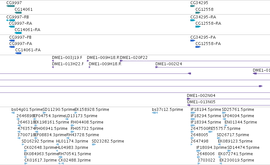
Task: Click EST CK02488.3prime
Action: [x=75, y=160]
